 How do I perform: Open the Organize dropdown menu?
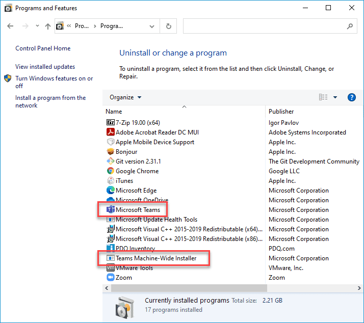(125, 97)
